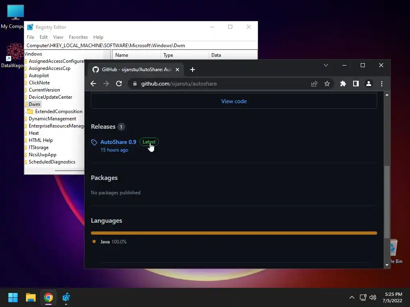This screenshot has width=410, height=307.
Task: Open the AutoShare 0.9 release link
Action: [x=118, y=142]
